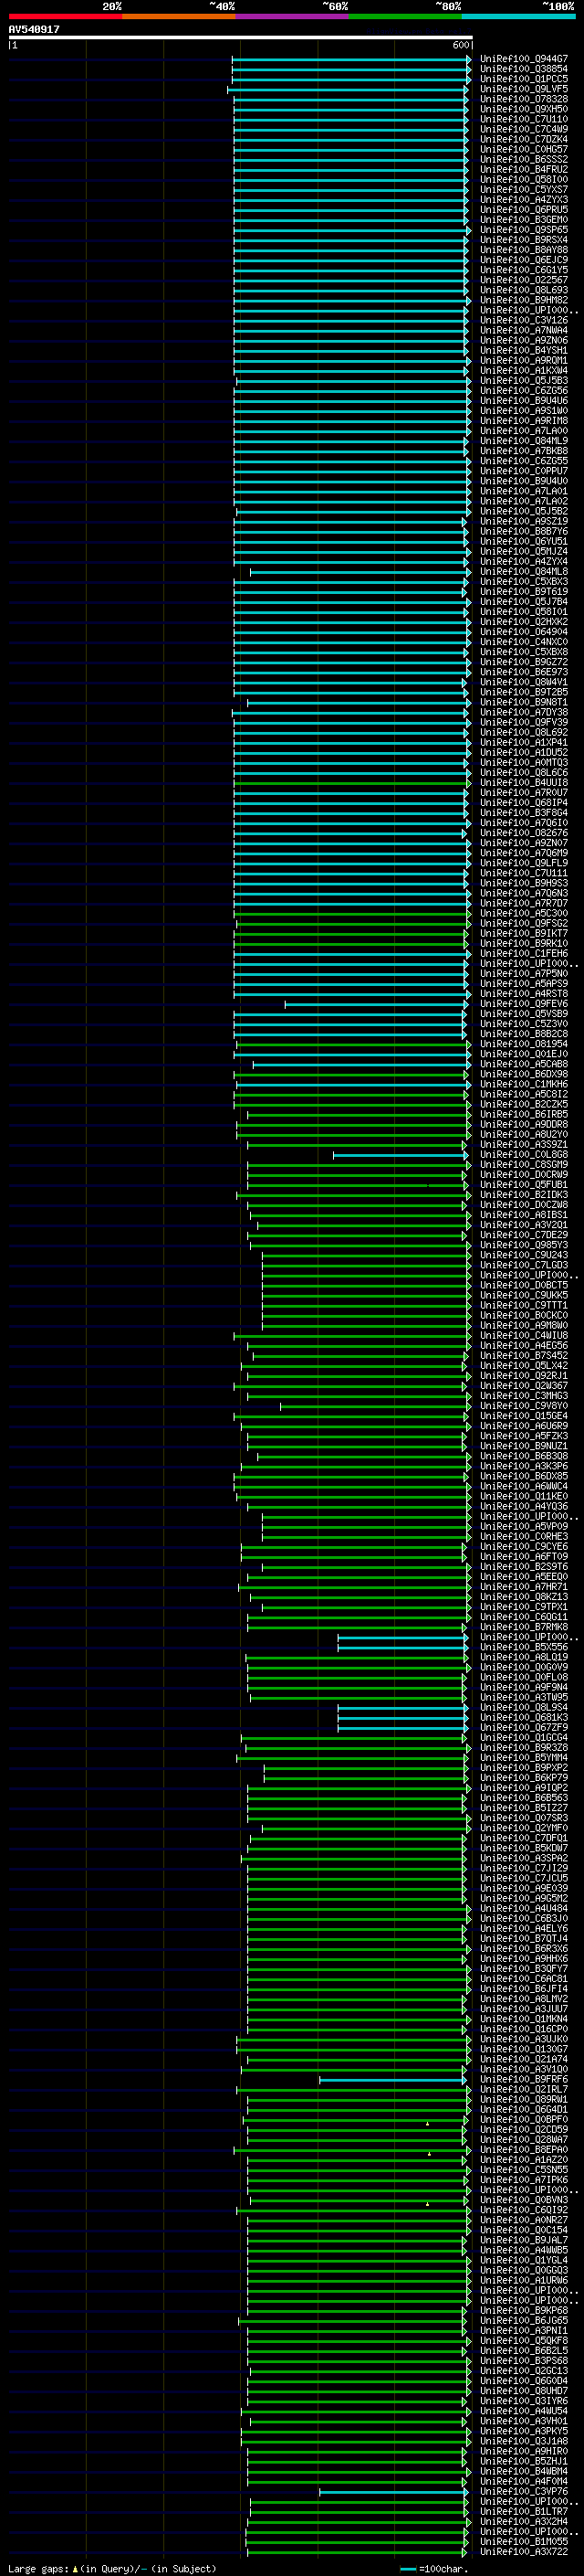Click the UniRef100_O22567 label
This screenshot has width=584, height=2576.
coord(524,280)
